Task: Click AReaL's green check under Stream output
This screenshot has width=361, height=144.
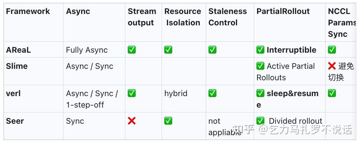Action: (x=132, y=50)
